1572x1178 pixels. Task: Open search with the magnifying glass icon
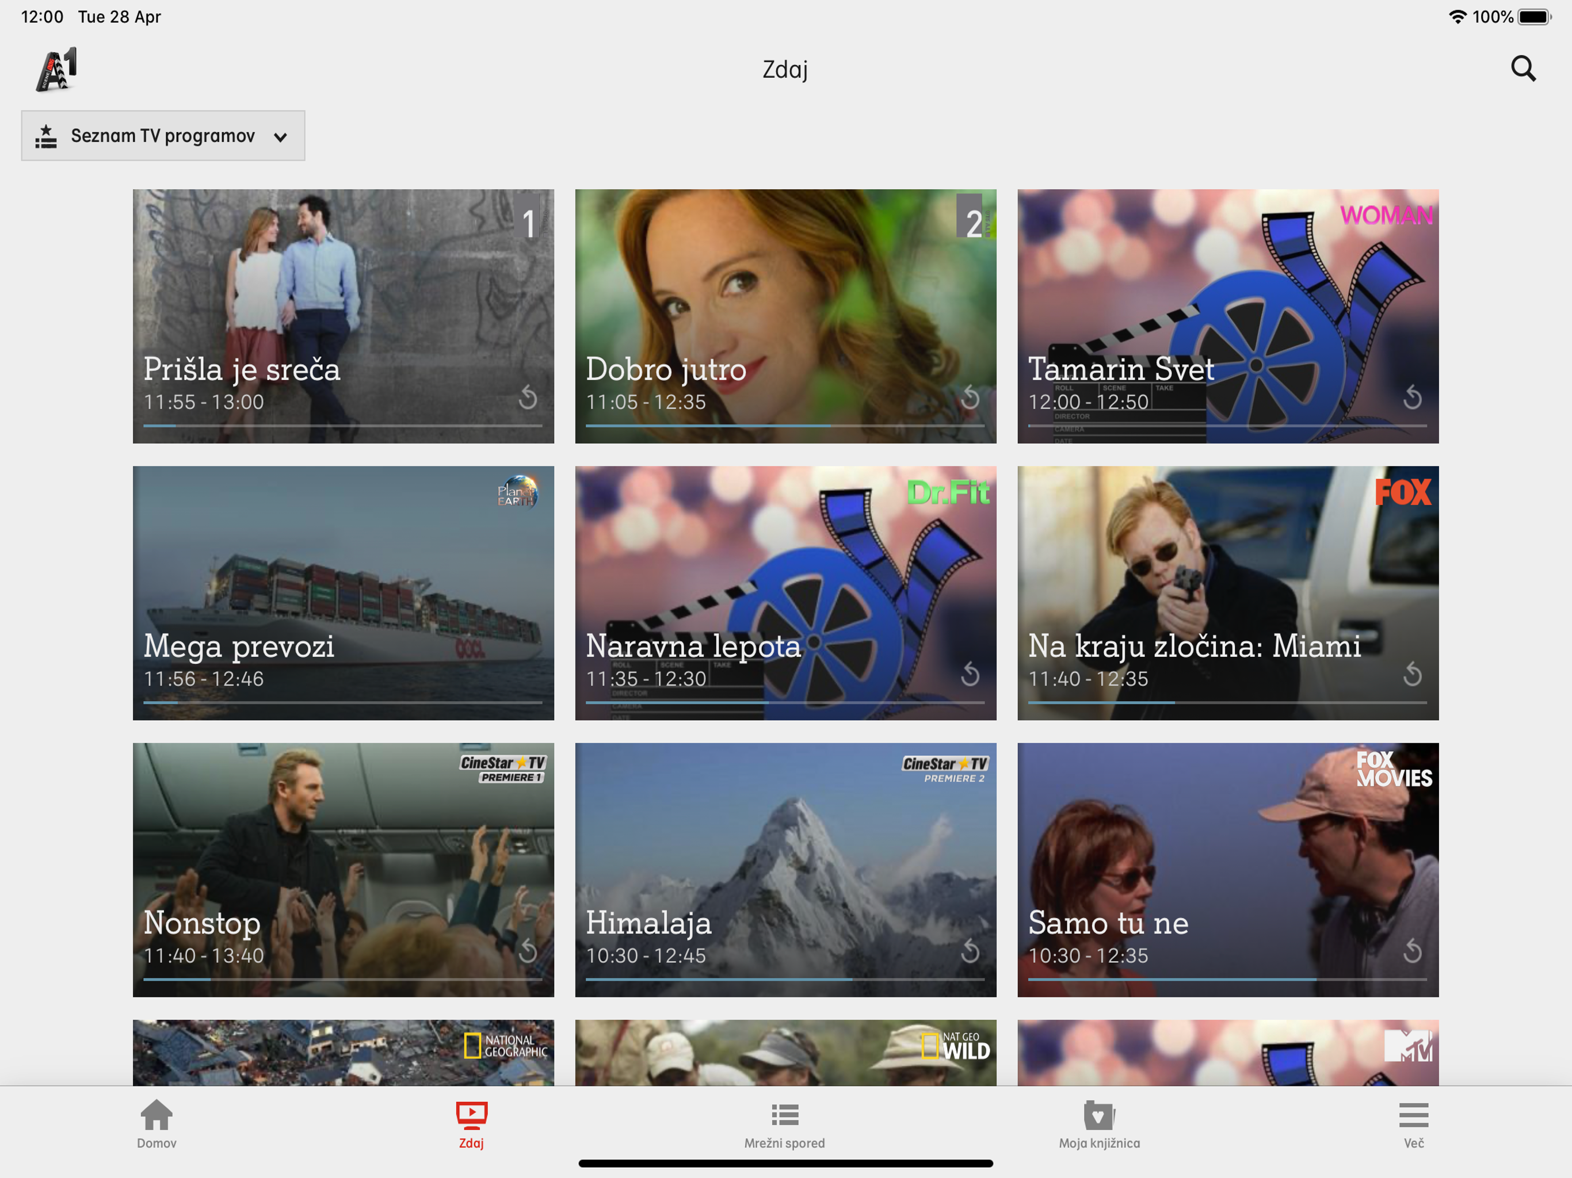1523,69
